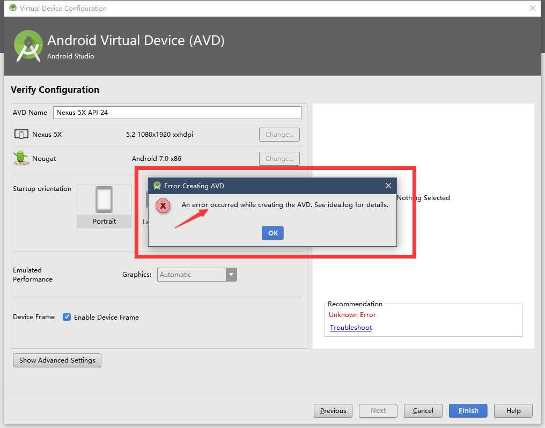
Task: Go back with Previous button
Action: [x=333, y=411]
